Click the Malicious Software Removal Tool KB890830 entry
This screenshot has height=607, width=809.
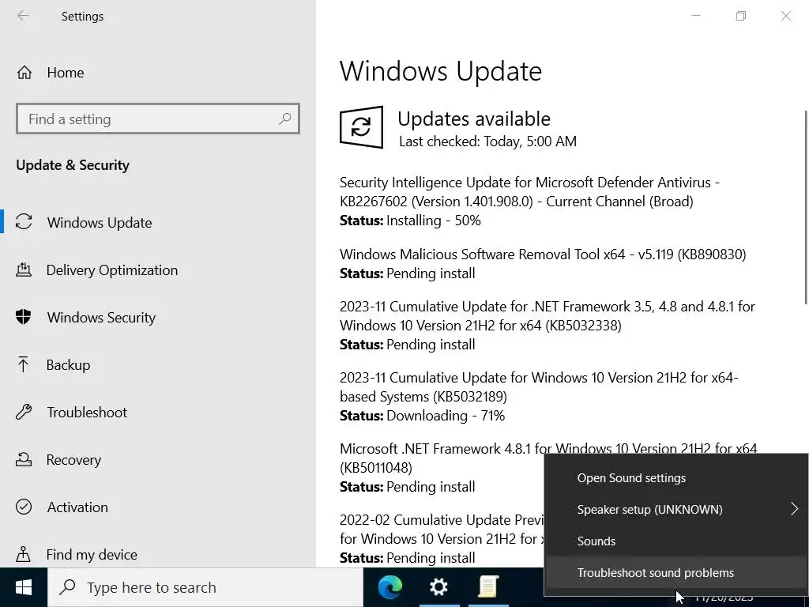click(543, 254)
